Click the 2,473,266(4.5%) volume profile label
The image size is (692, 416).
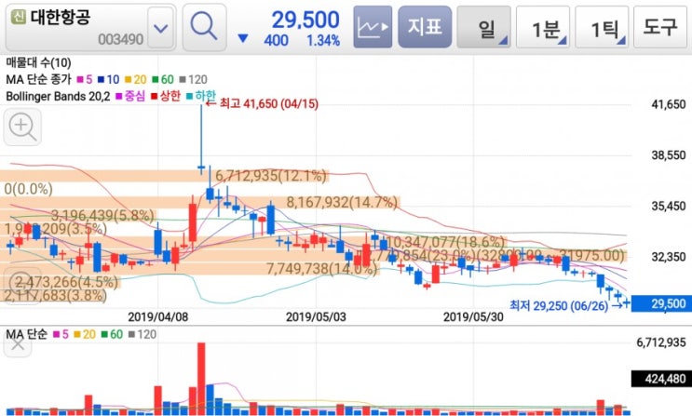click(67, 281)
